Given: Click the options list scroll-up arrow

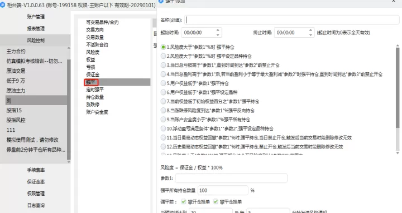Looking at the screenshot, I should 398,46.
